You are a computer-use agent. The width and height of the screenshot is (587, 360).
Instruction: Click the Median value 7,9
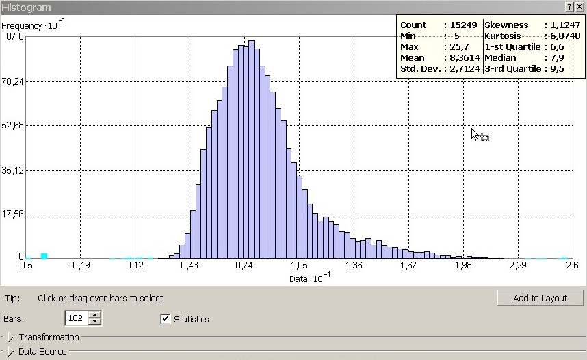pyautogui.click(x=557, y=58)
